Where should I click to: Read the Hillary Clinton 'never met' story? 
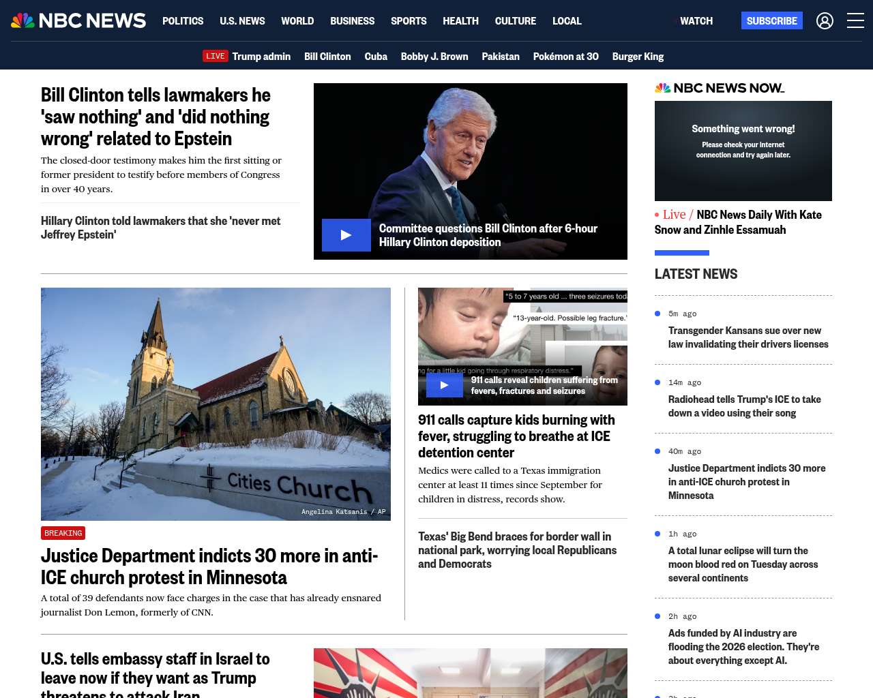click(x=160, y=228)
